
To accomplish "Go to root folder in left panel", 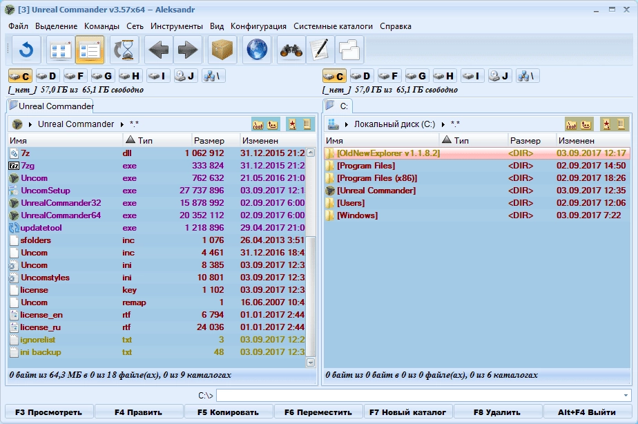I will pos(258,124).
